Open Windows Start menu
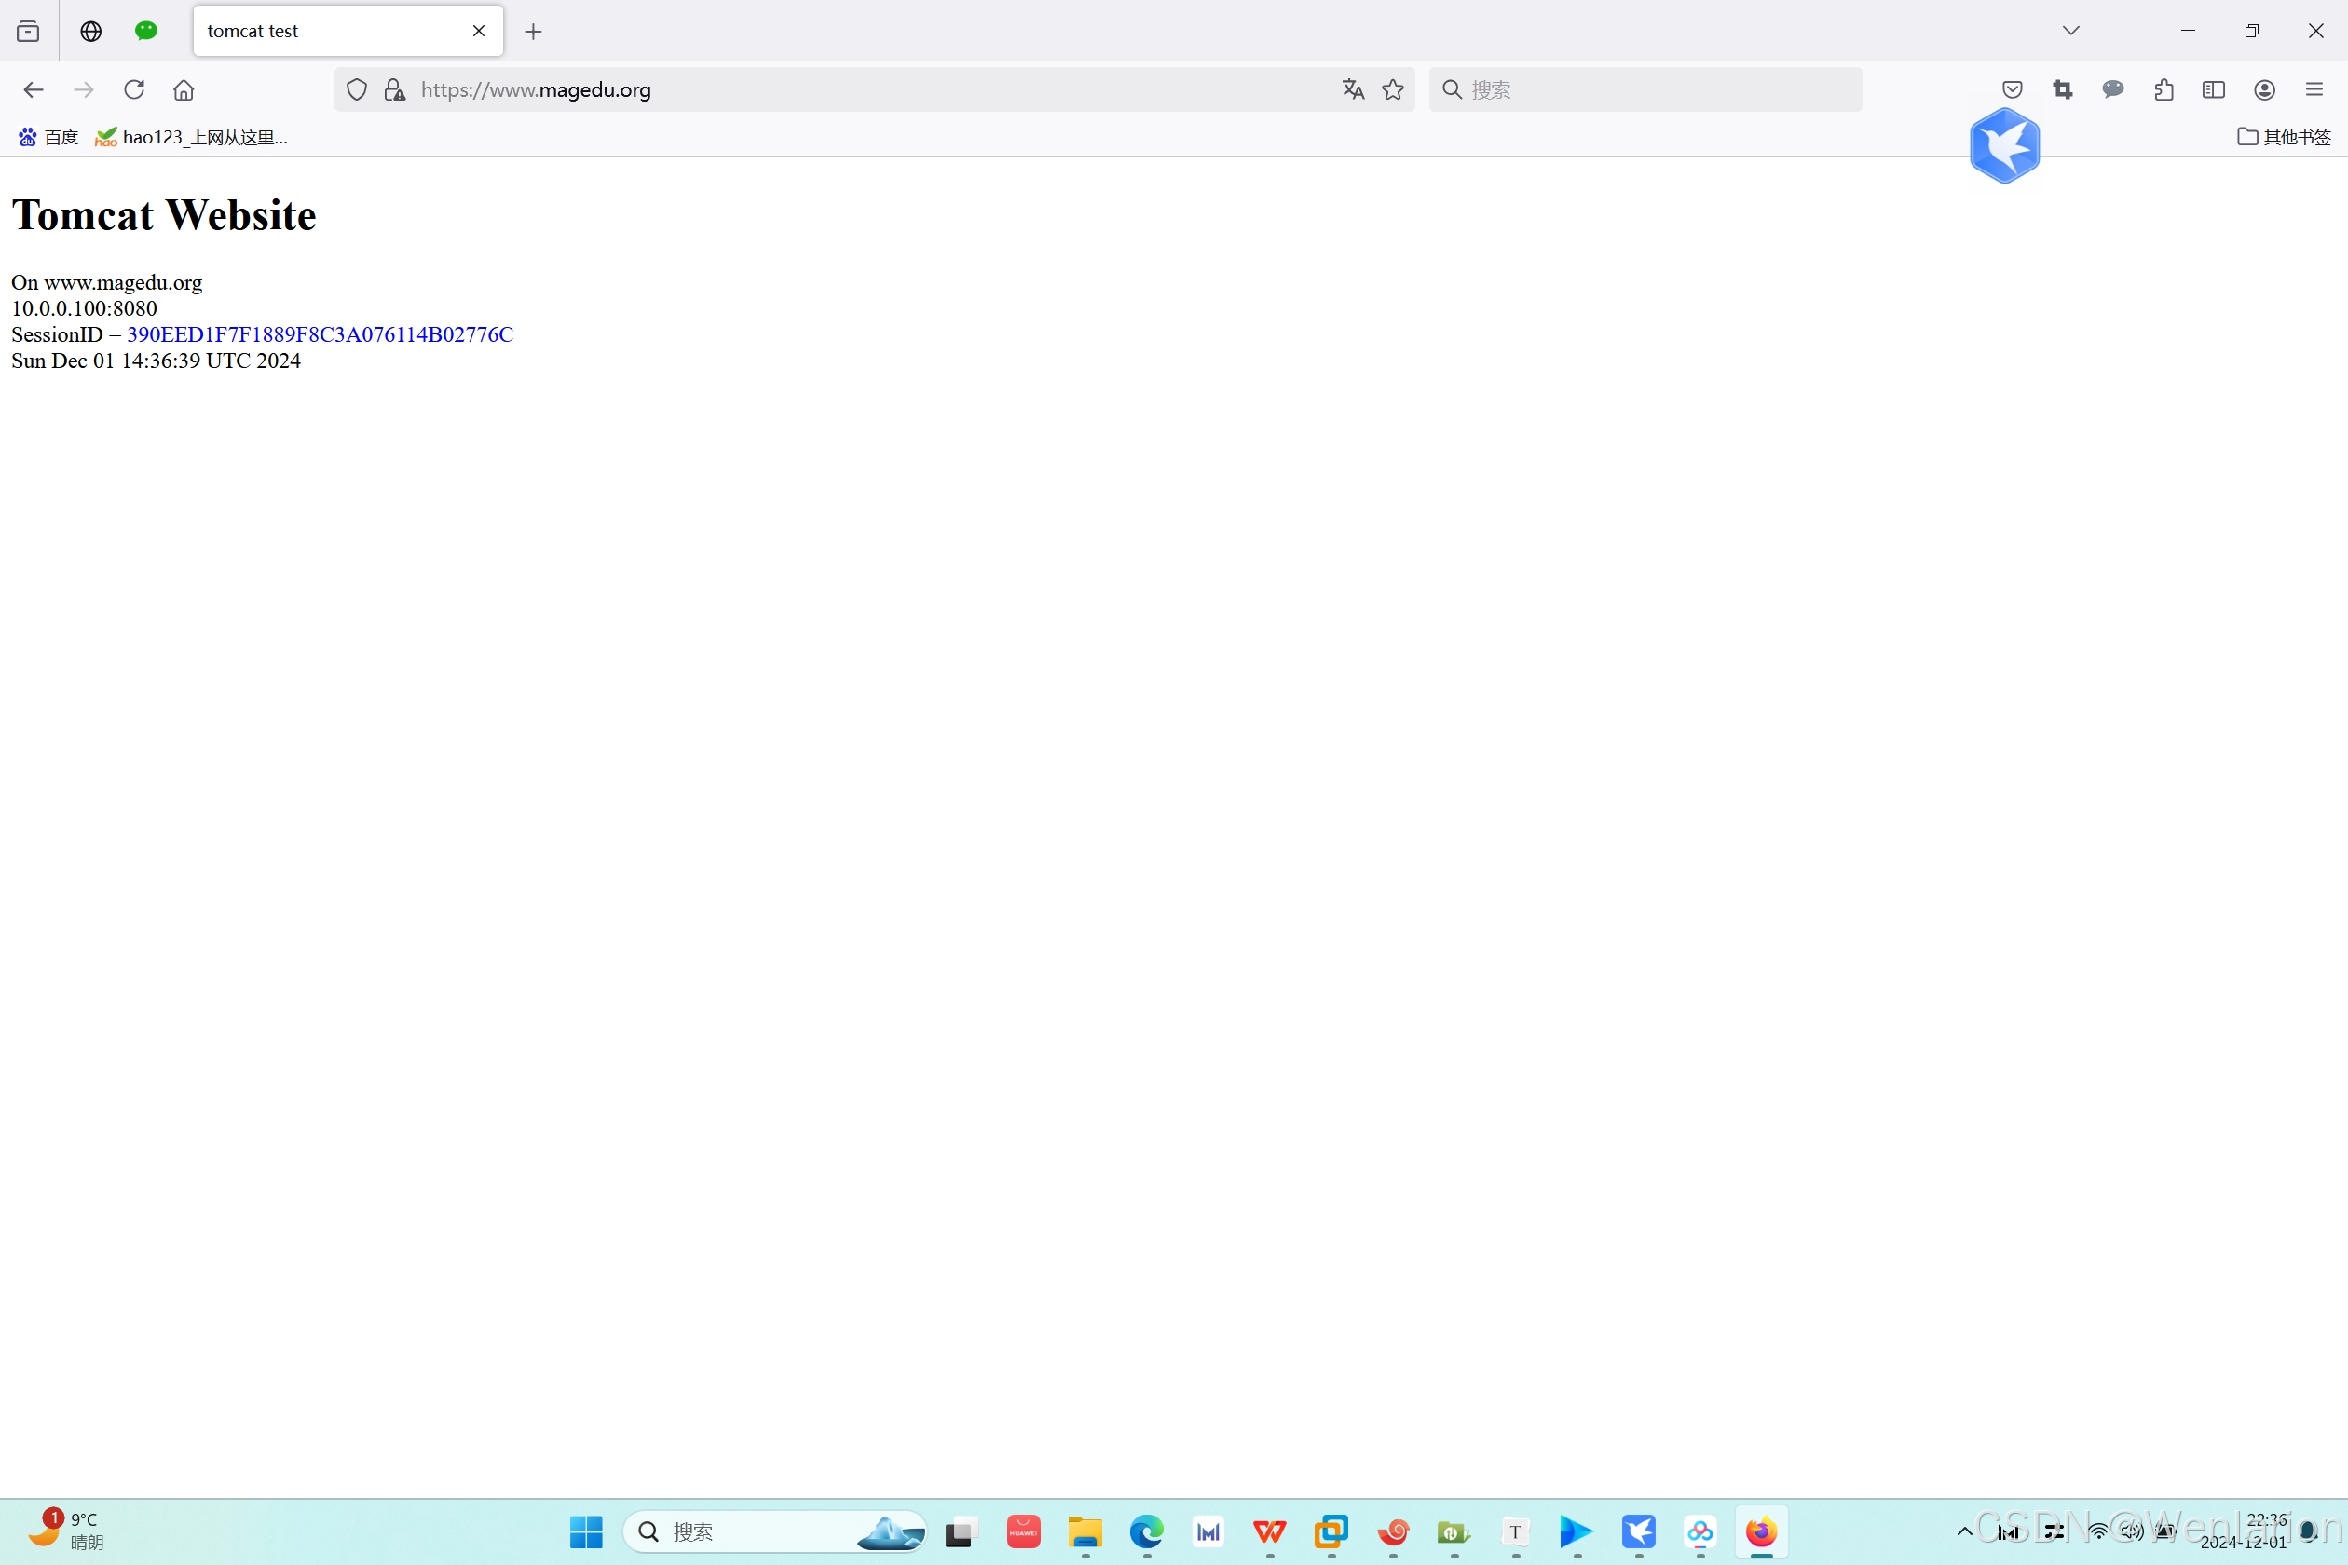The width and height of the screenshot is (2348, 1565). (586, 1531)
